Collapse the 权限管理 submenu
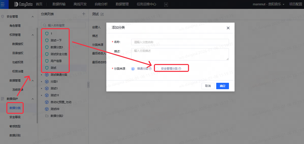304x144 pixels. pyautogui.click(x=33, y=35)
